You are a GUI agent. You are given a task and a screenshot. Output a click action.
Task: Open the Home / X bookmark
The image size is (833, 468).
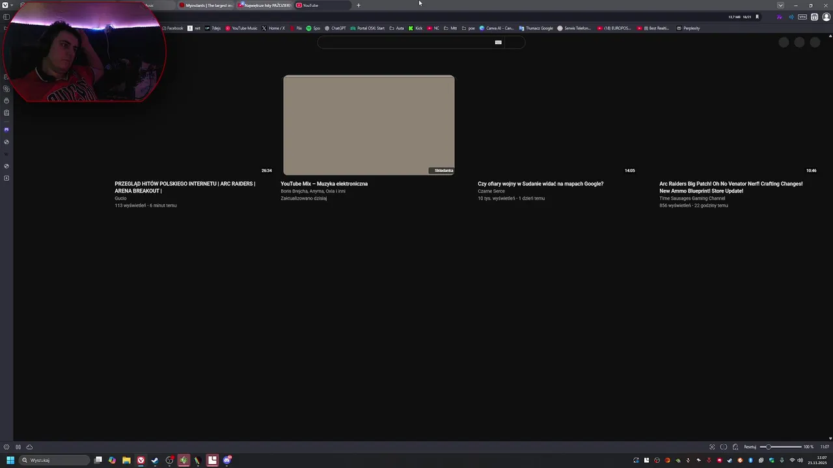[x=273, y=28]
